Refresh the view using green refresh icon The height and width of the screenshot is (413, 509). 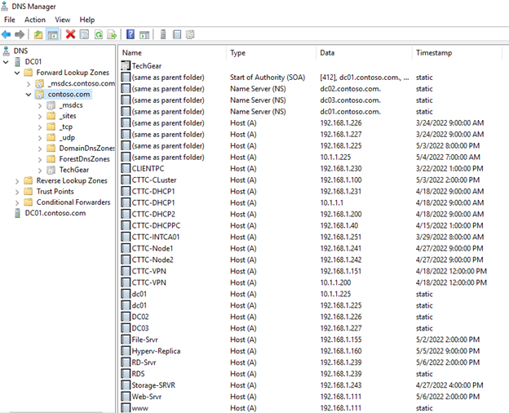pyautogui.click(x=99, y=34)
